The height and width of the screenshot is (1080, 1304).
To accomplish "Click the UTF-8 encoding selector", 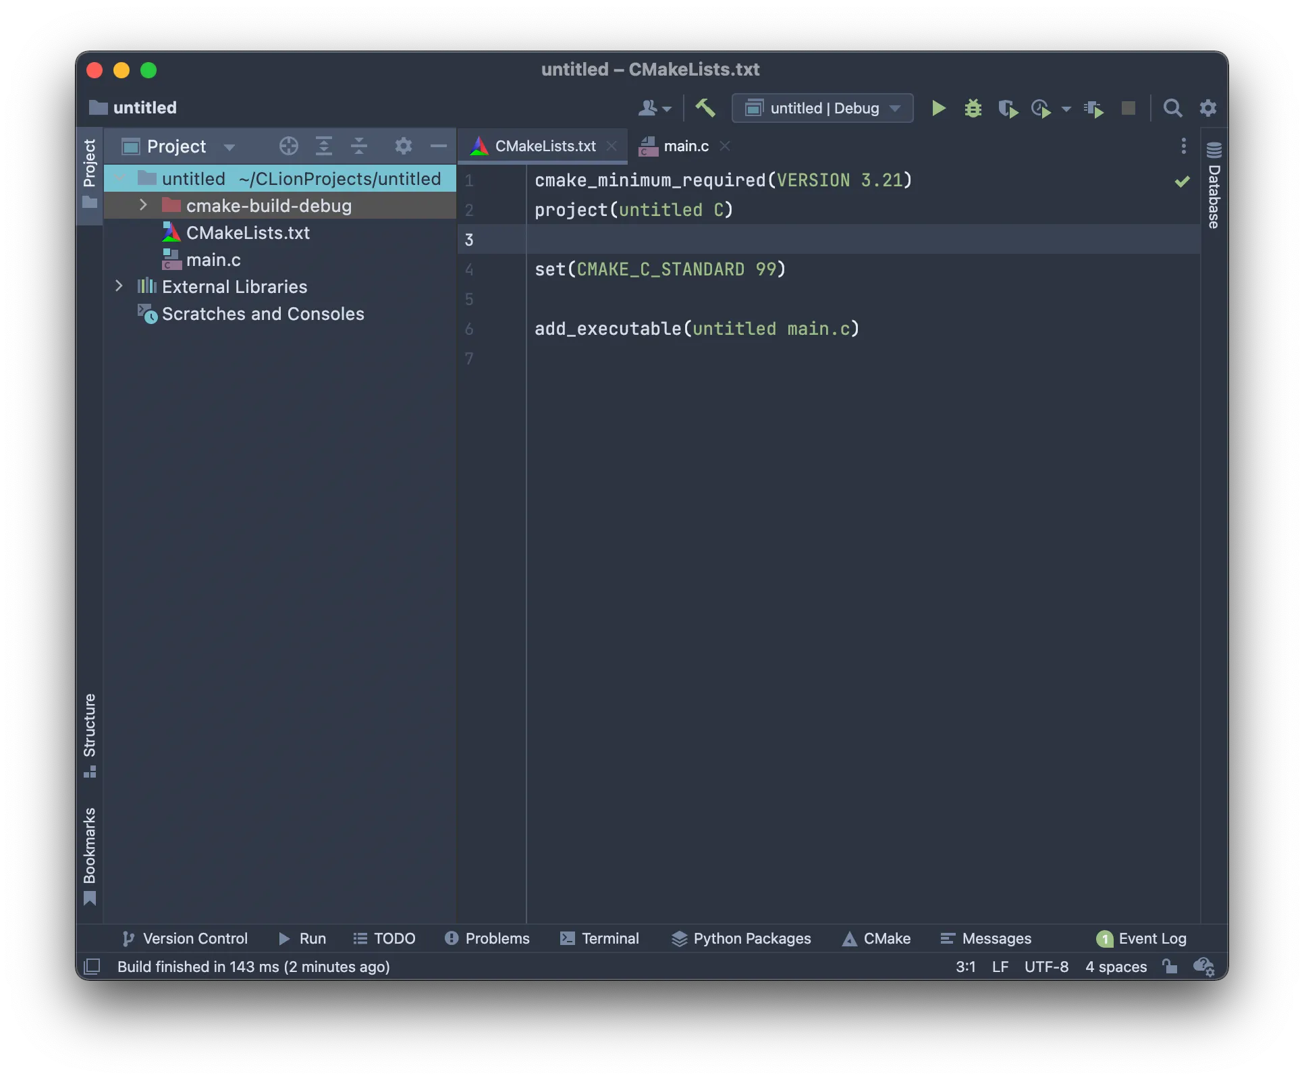I will tap(1045, 967).
